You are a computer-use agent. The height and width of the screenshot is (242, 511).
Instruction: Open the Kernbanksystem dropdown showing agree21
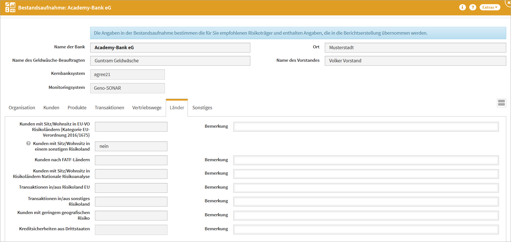127,75
